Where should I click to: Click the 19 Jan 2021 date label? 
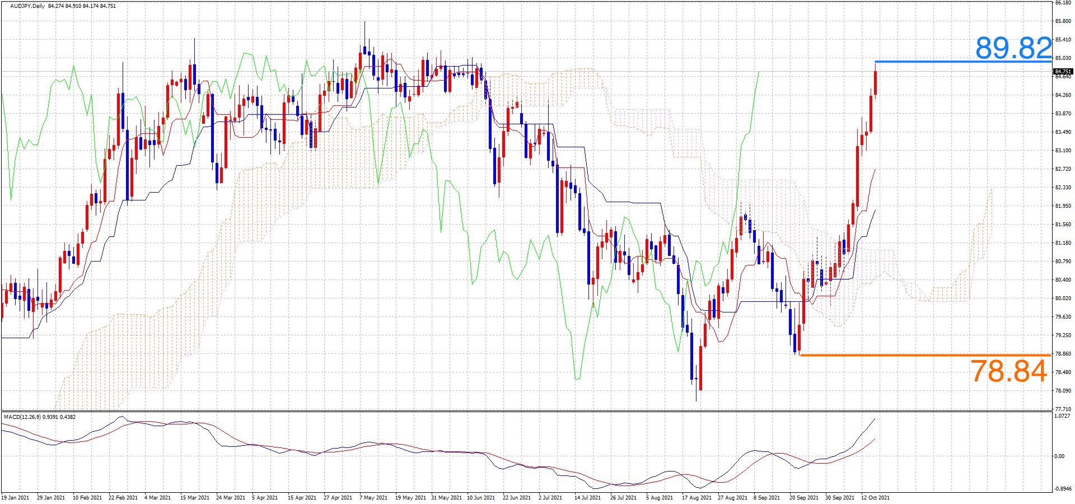click(16, 497)
